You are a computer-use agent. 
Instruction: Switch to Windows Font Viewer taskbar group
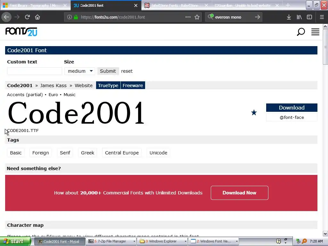(x=213, y=241)
